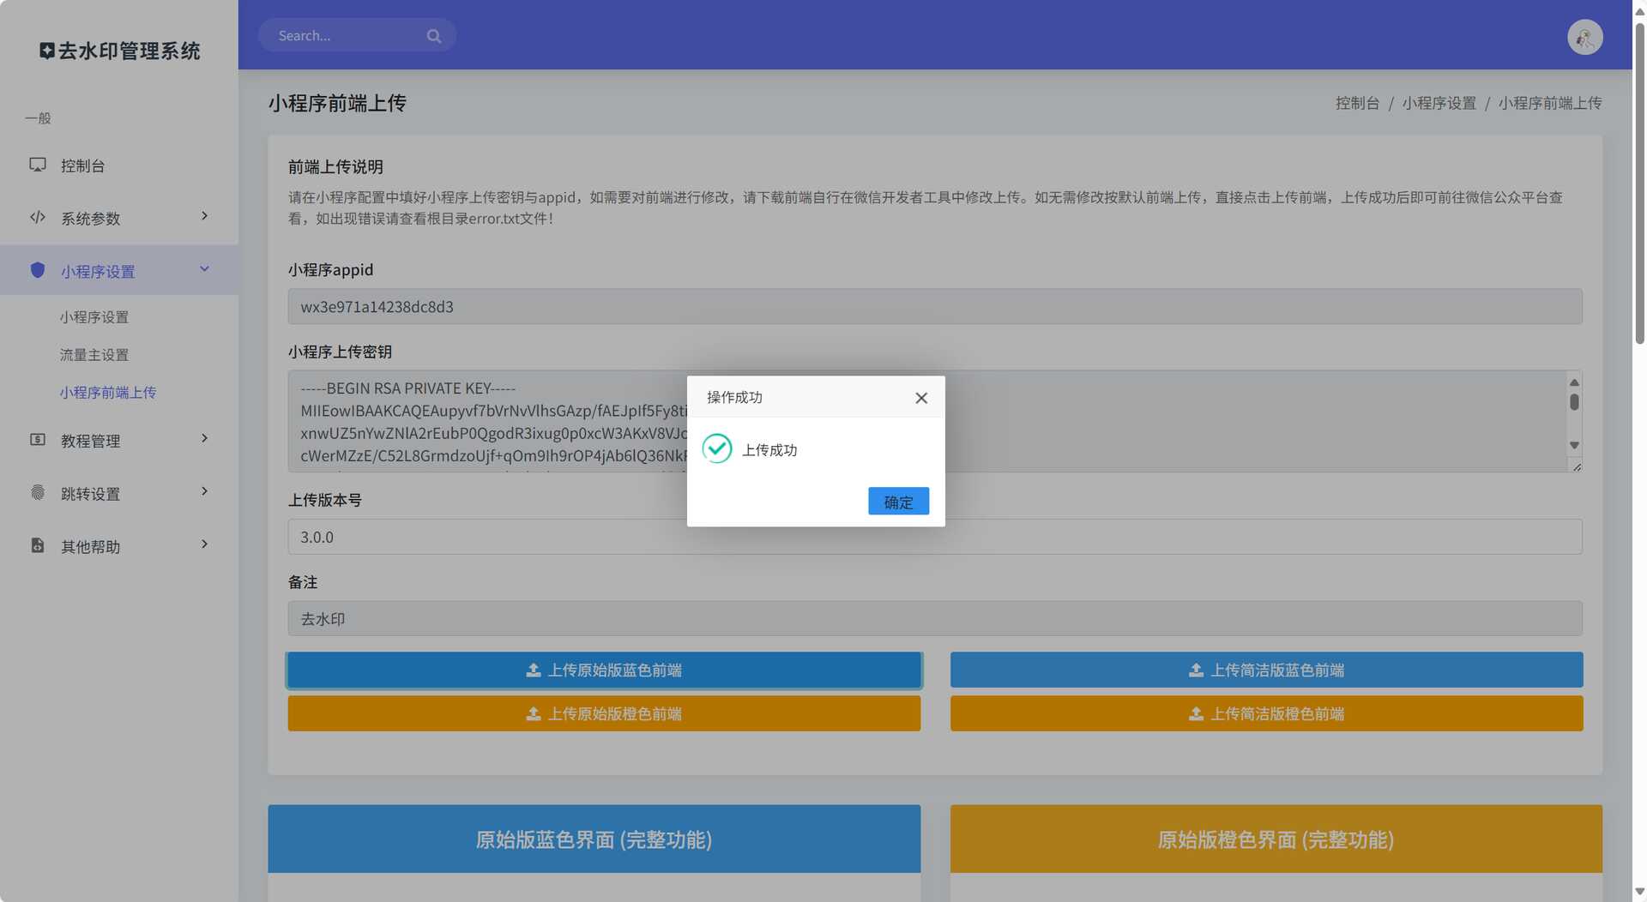Select 小程序前端上传 submenu item
The image size is (1647, 902).
pos(108,393)
